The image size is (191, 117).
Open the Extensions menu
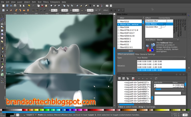55,2
